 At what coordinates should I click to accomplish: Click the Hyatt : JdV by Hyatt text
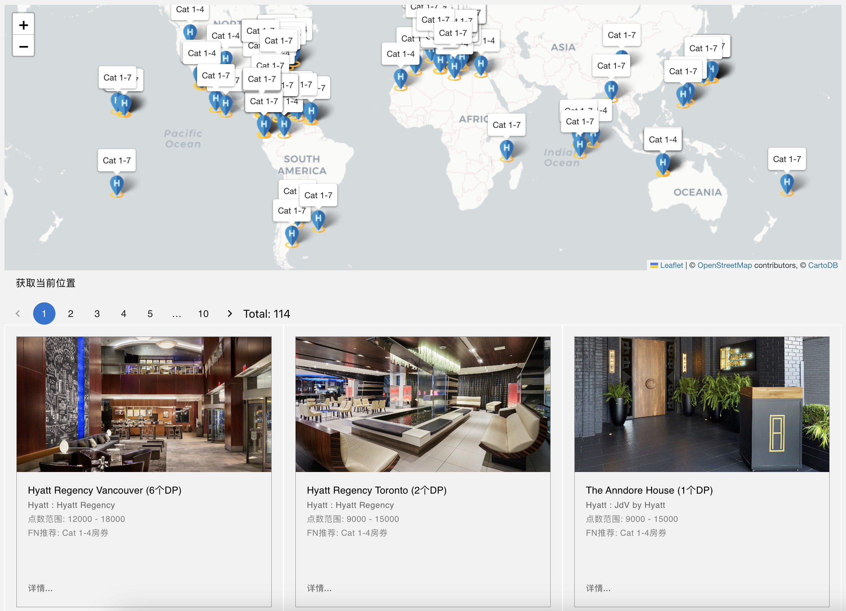[626, 505]
